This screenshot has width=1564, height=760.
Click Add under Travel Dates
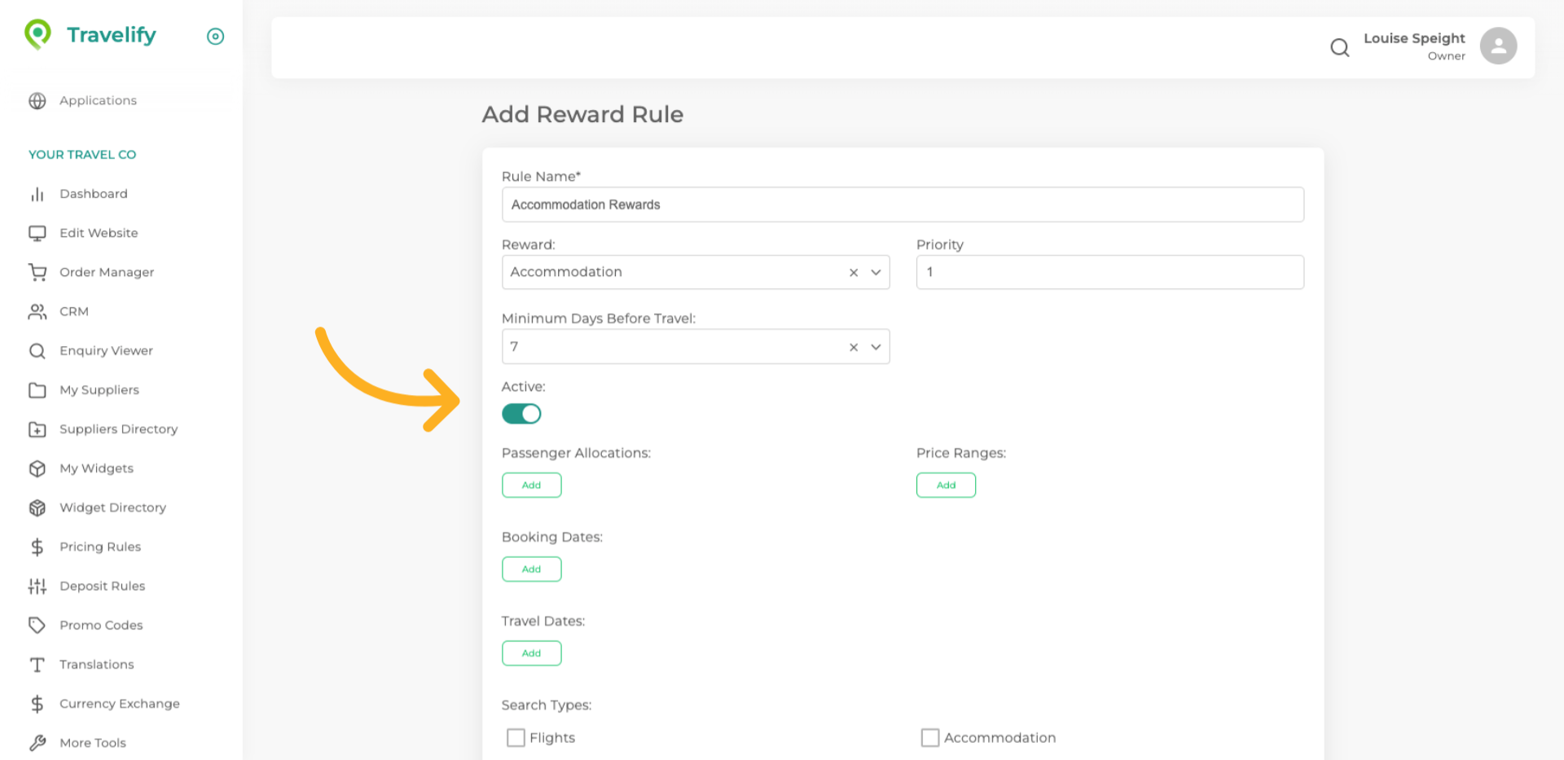coord(531,653)
